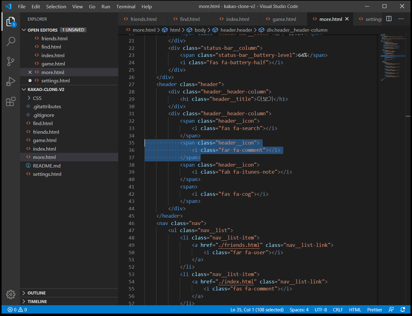
Task: Open the View menu
Action: pyautogui.click(x=77, y=6)
